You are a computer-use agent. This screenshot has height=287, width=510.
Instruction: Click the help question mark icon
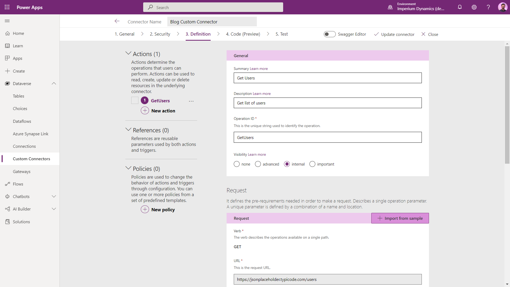488,7
